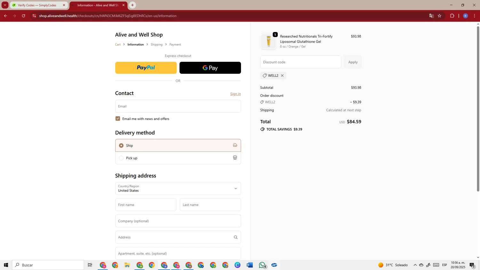Image resolution: width=480 pixels, height=270 pixels.
Task: Click the WELL2 tag icon in the applied code chip
Action: click(x=265, y=76)
